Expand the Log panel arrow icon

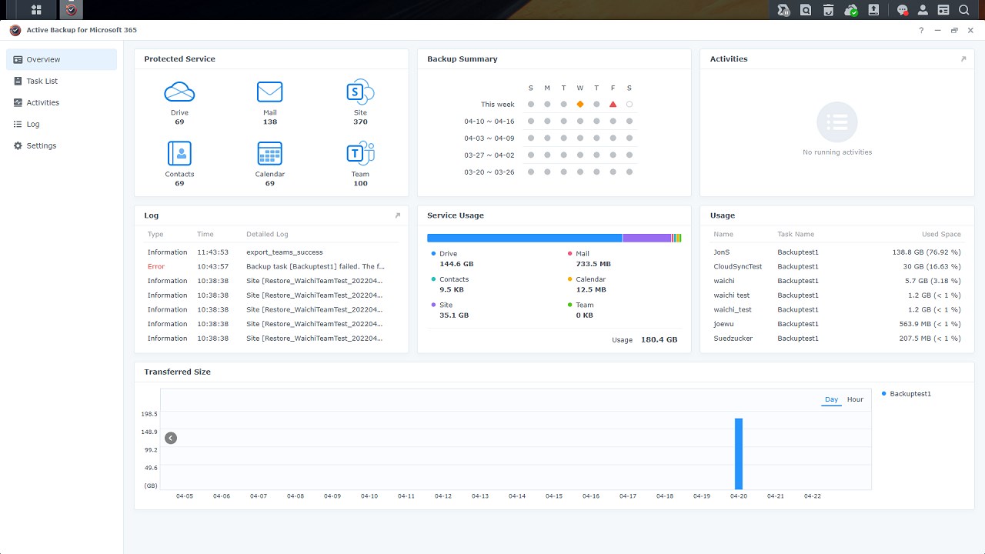(x=397, y=215)
